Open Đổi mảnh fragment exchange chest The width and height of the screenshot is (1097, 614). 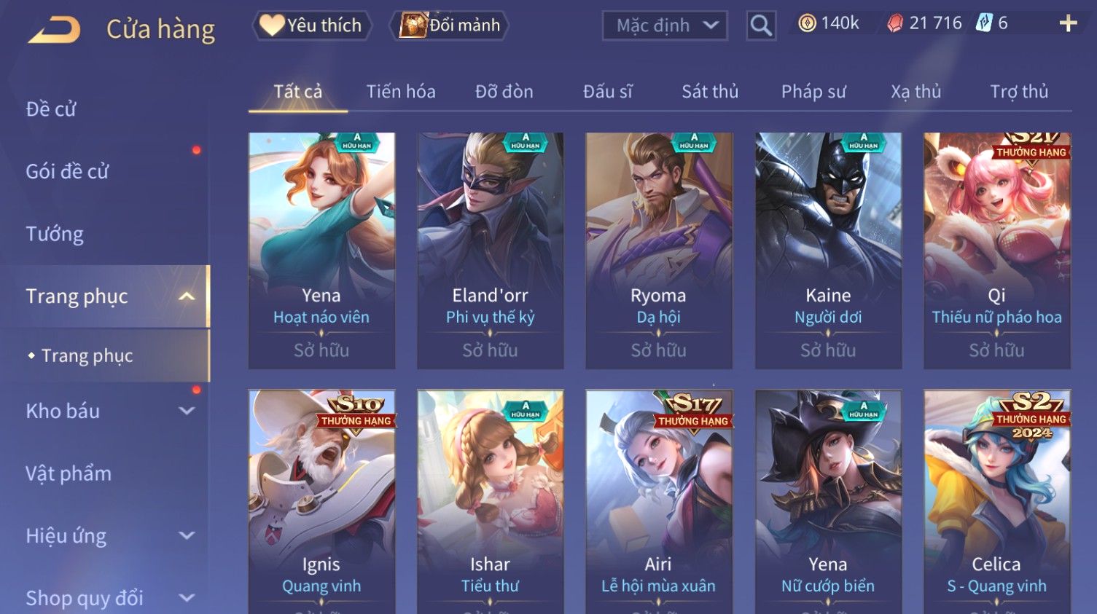point(450,25)
